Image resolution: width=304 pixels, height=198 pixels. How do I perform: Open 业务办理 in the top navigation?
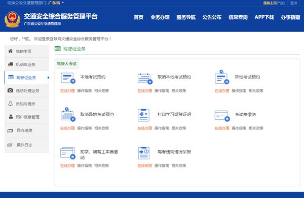(x=160, y=17)
